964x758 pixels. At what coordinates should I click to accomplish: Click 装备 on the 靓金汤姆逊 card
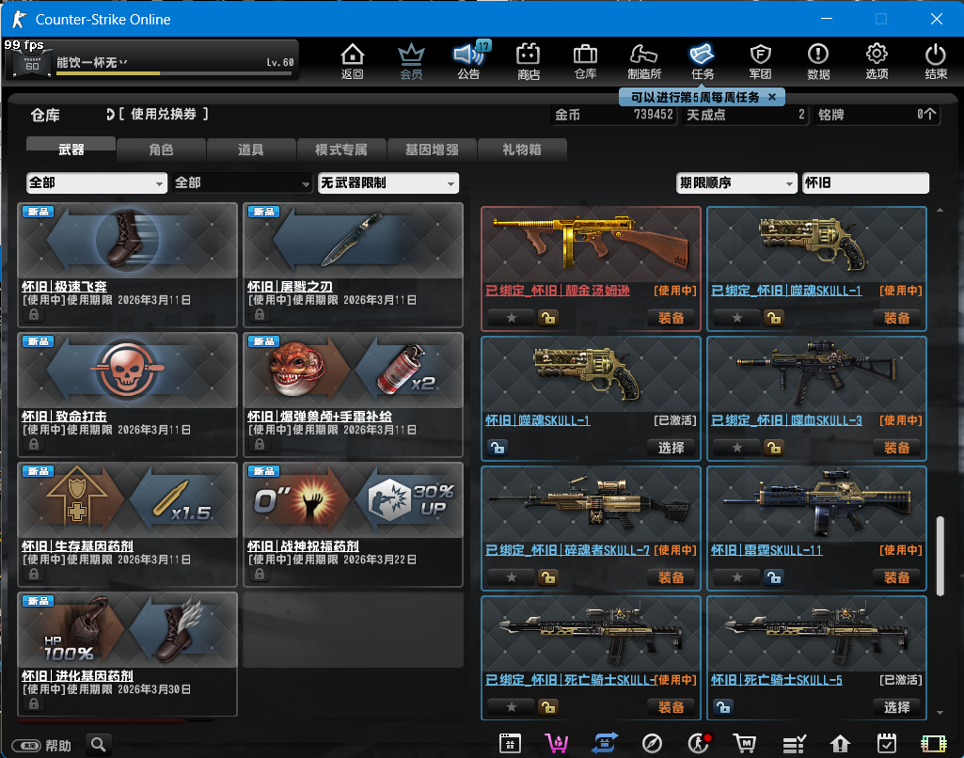point(671,318)
